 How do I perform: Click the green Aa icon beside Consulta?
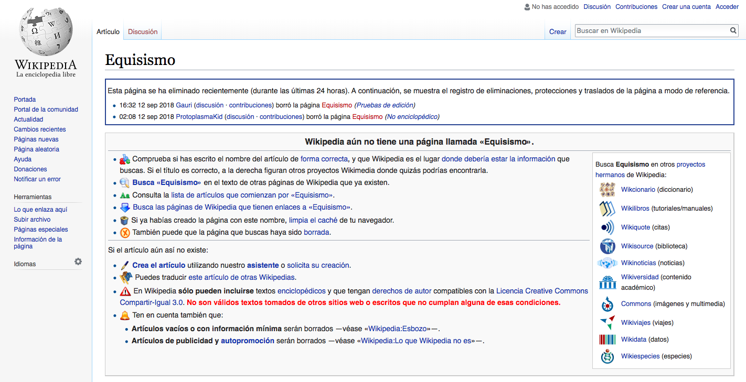click(x=124, y=195)
